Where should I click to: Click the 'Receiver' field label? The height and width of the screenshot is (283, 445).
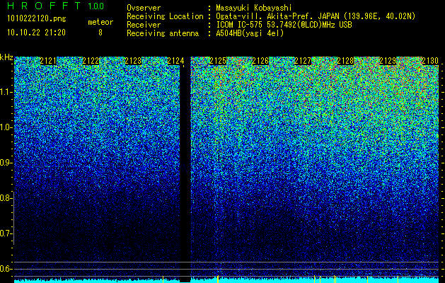[x=144, y=25]
